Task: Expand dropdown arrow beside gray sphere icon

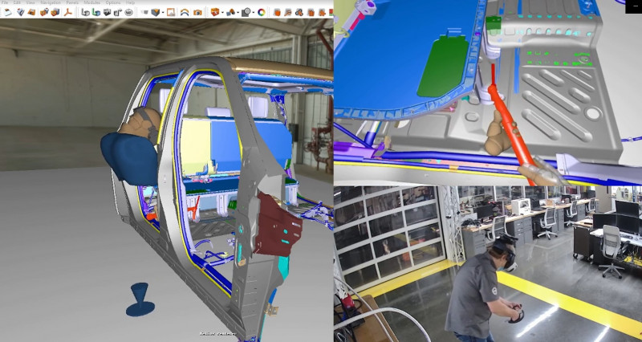Action: (x=254, y=12)
